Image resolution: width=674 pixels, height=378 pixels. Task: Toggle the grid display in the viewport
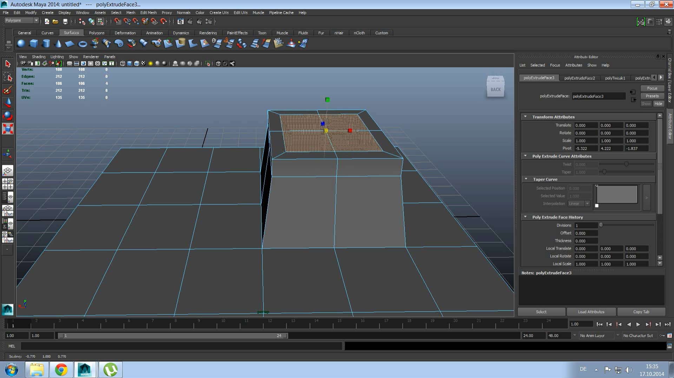coord(69,63)
